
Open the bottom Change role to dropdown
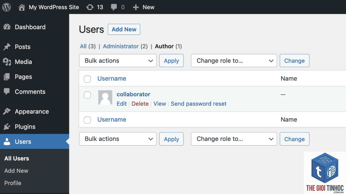tap(234, 139)
